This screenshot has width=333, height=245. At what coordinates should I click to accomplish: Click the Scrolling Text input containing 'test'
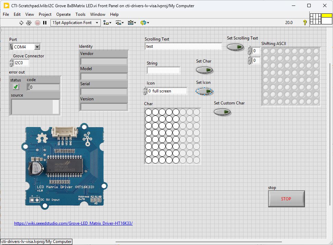coord(183,46)
